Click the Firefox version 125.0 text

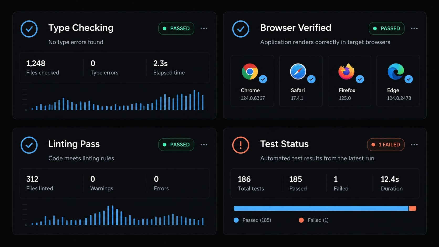[x=345, y=98]
